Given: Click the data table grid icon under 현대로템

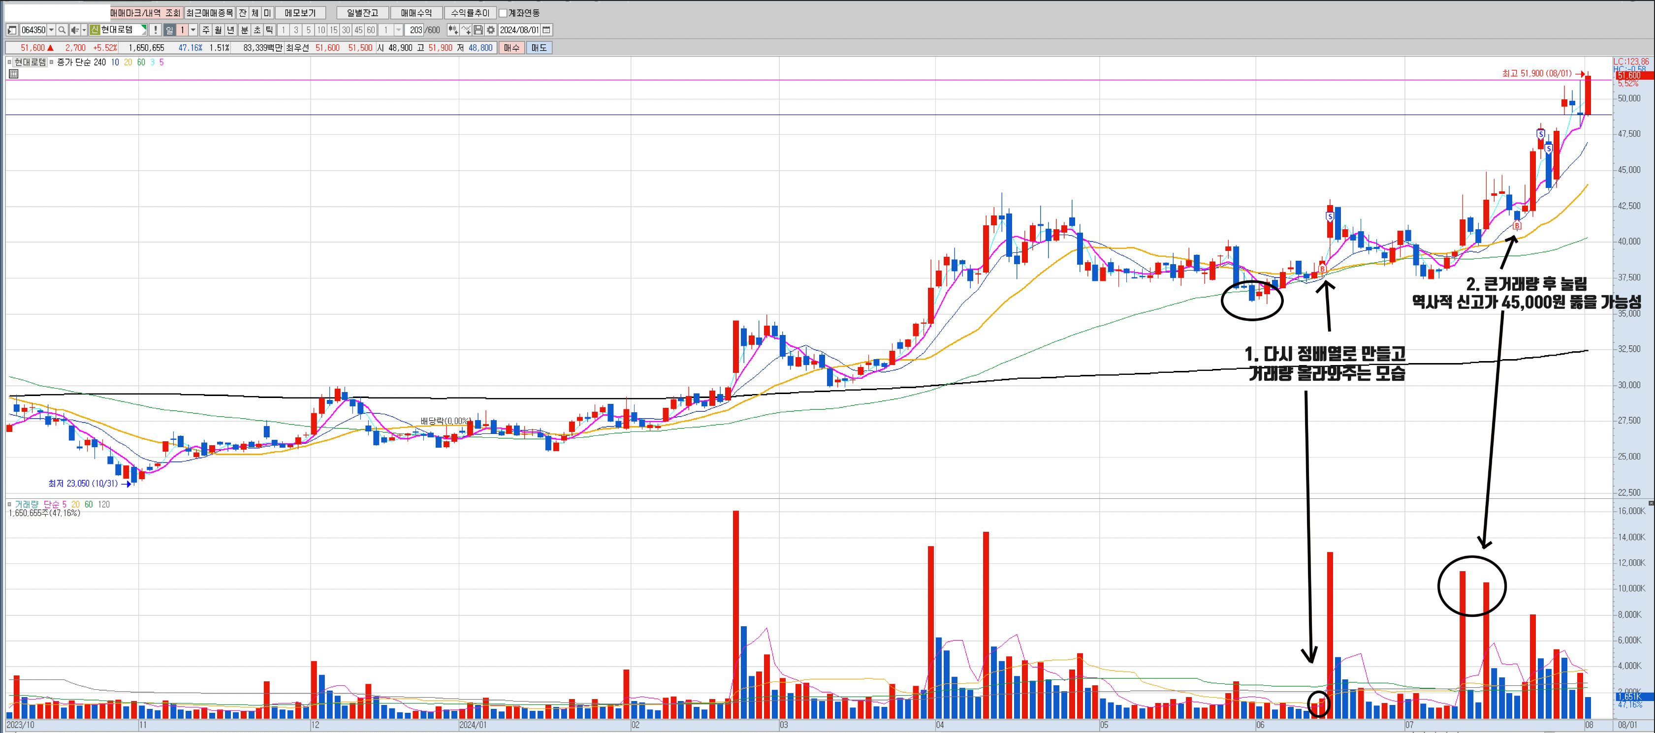Looking at the screenshot, I should [13, 74].
